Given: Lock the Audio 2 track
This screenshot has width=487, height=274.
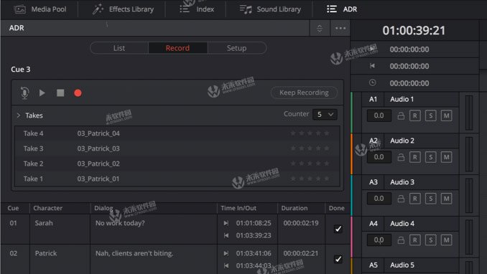Looking at the screenshot, I should [x=401, y=157].
